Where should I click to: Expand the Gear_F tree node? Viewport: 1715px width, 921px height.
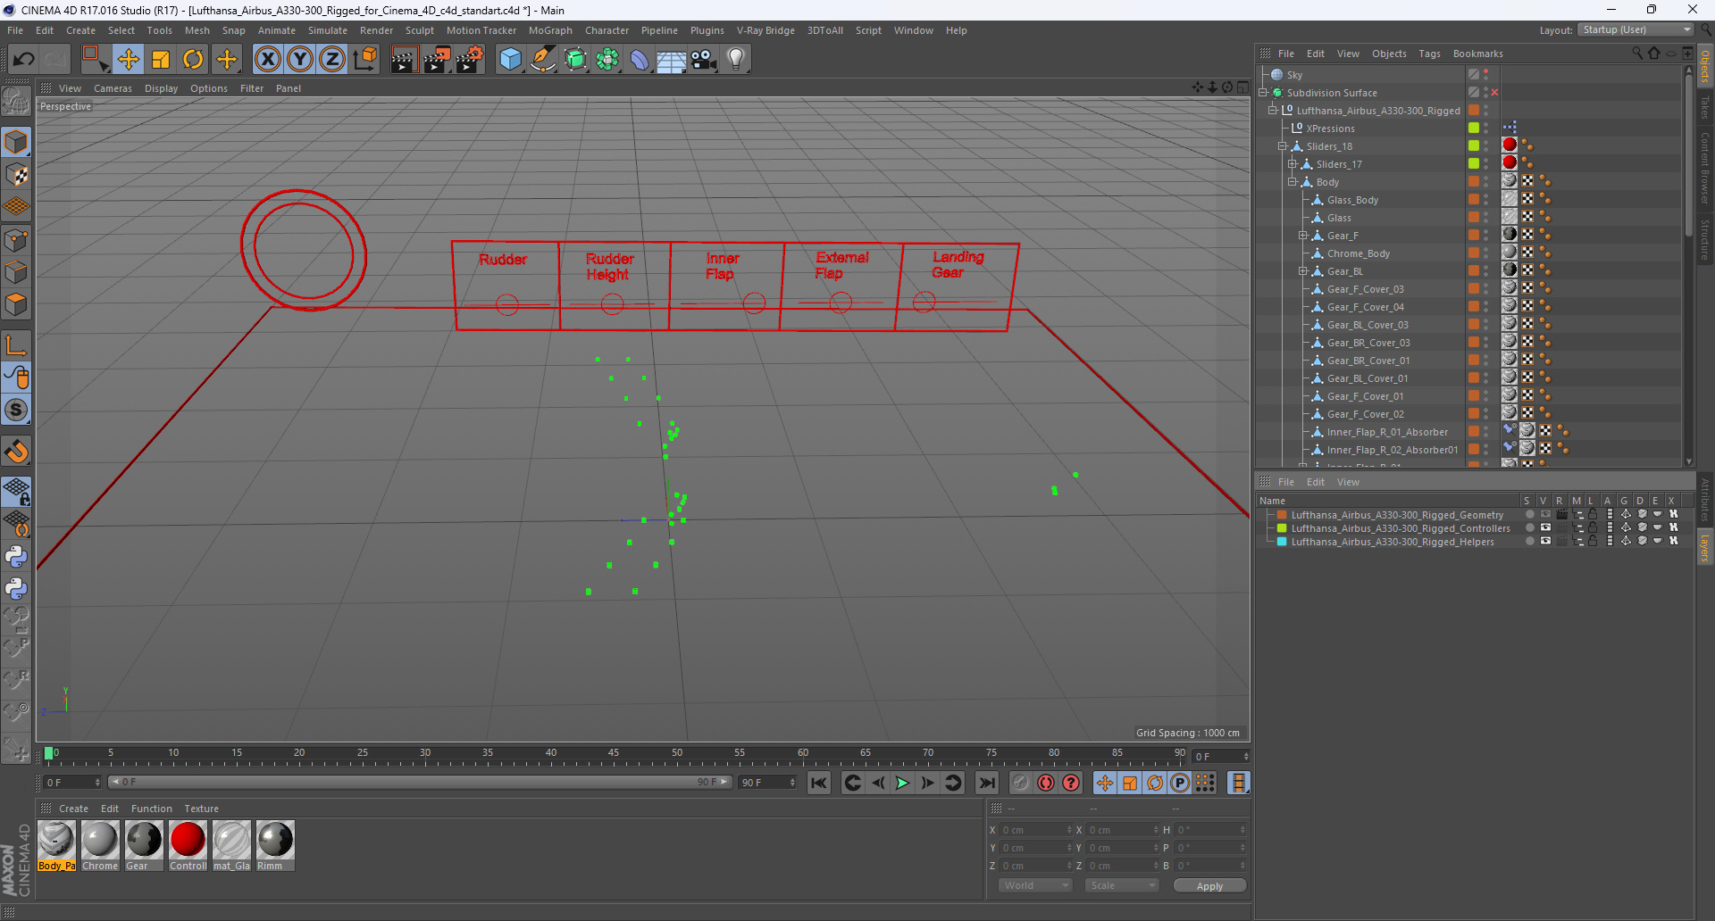[1303, 236]
